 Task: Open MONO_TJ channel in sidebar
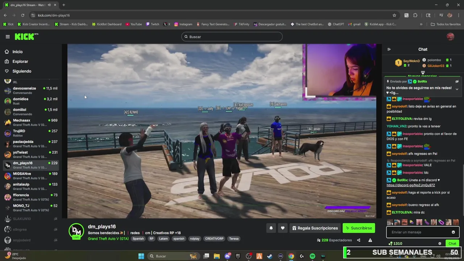point(31,208)
